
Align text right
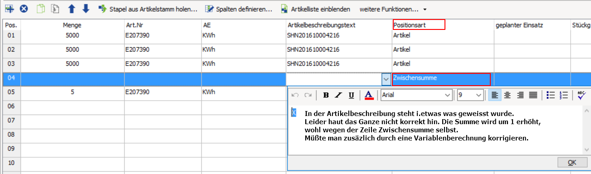click(520, 95)
